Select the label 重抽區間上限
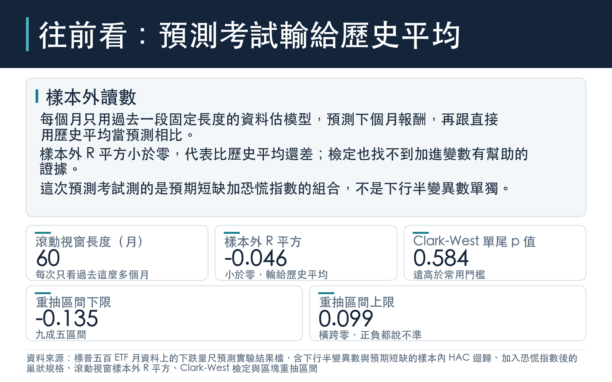 click(x=357, y=302)
